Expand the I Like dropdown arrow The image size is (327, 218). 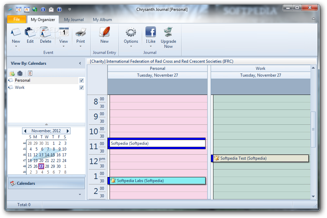tap(151, 46)
